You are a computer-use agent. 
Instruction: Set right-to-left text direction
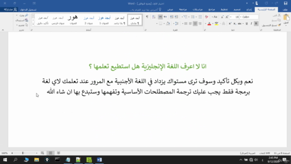click(x=165, y=17)
